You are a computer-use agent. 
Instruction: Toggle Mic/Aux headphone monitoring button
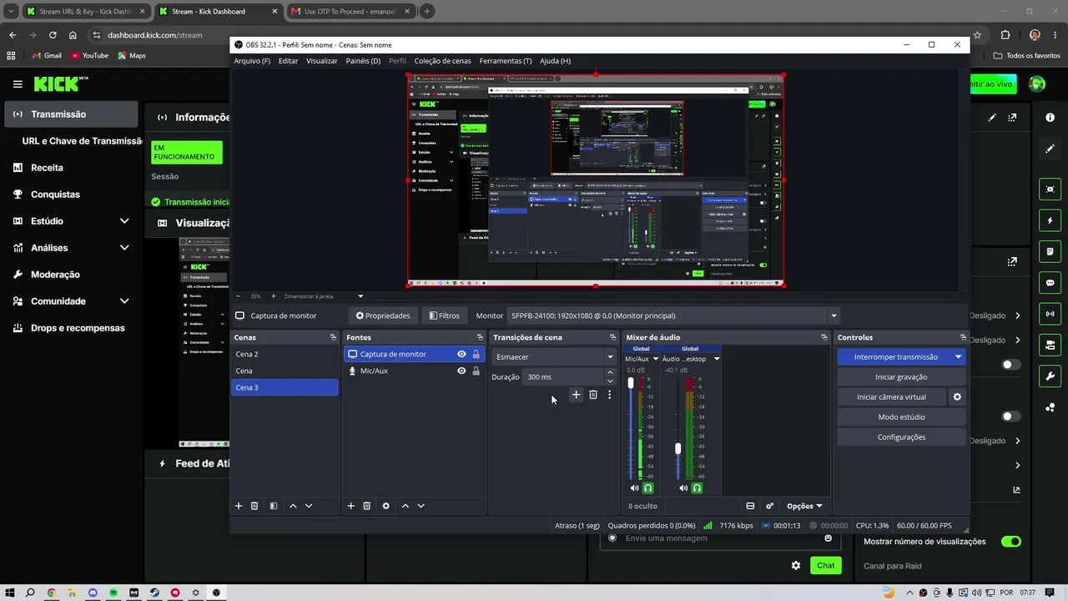click(648, 488)
